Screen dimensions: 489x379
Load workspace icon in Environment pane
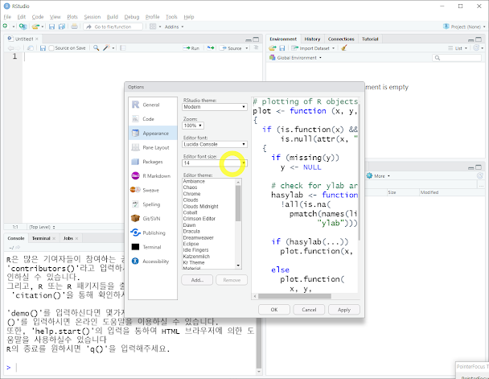click(273, 48)
